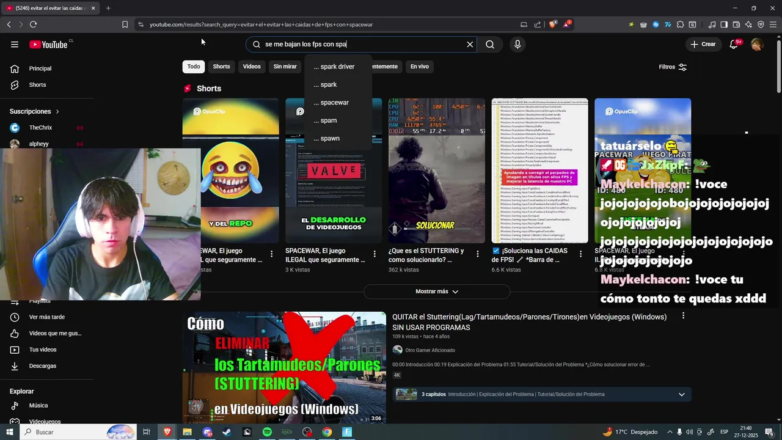Run the search with the magnifier button
This screenshot has width=782, height=440.
click(x=490, y=44)
